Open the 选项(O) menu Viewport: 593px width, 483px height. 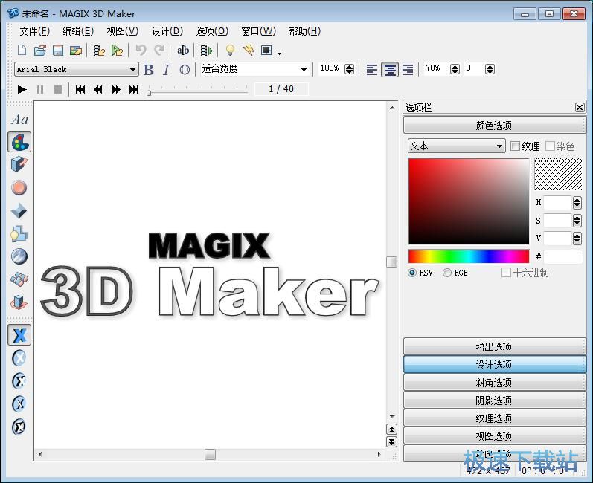(x=212, y=31)
